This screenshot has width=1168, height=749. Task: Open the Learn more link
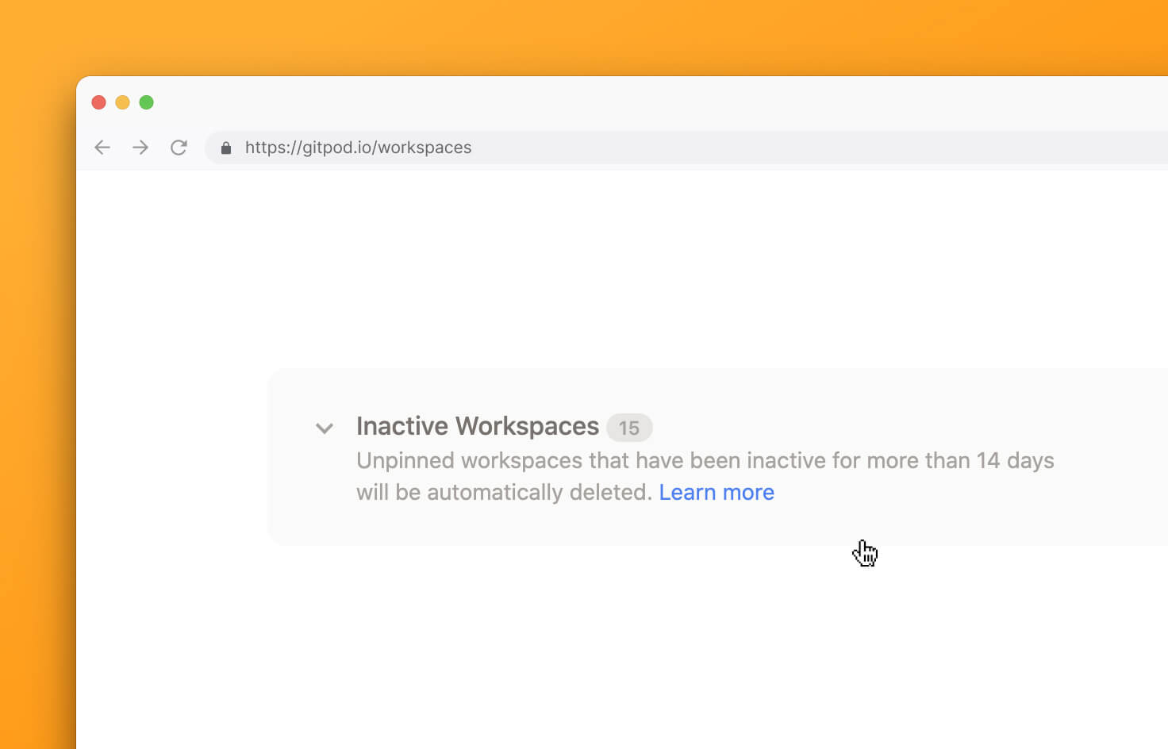click(x=716, y=493)
